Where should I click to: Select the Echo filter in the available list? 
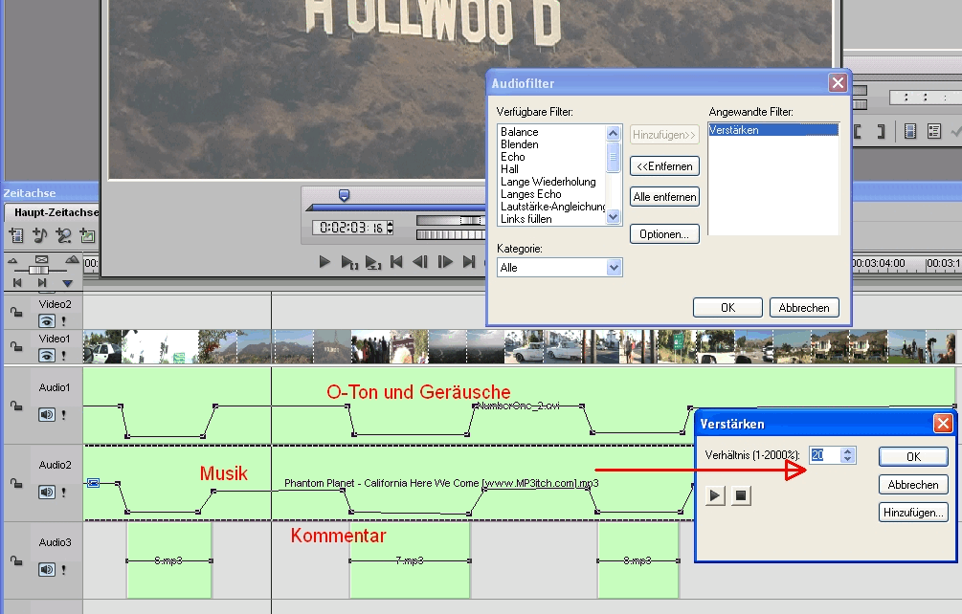click(513, 157)
